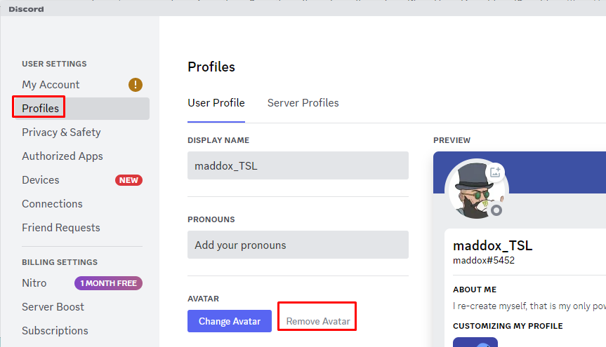This screenshot has width=606, height=347.
Task: Select Profiles in the sidebar
Action: coord(40,109)
